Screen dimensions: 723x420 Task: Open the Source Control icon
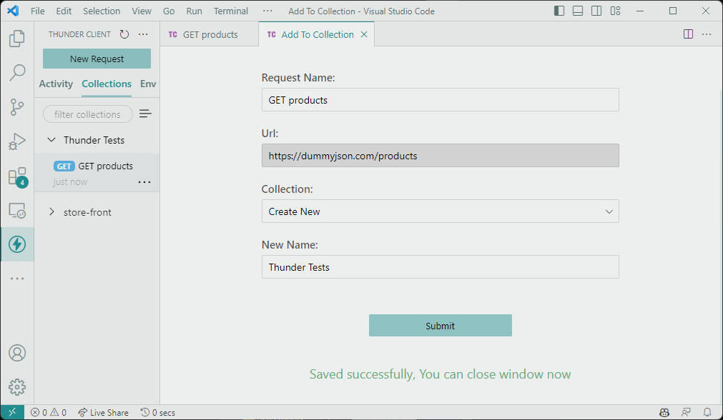(17, 107)
